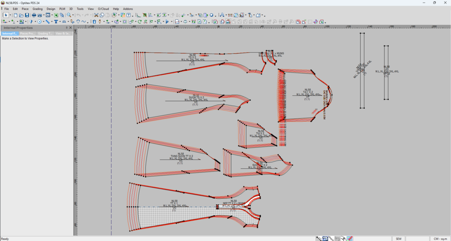Click the Save file icon

27,15
